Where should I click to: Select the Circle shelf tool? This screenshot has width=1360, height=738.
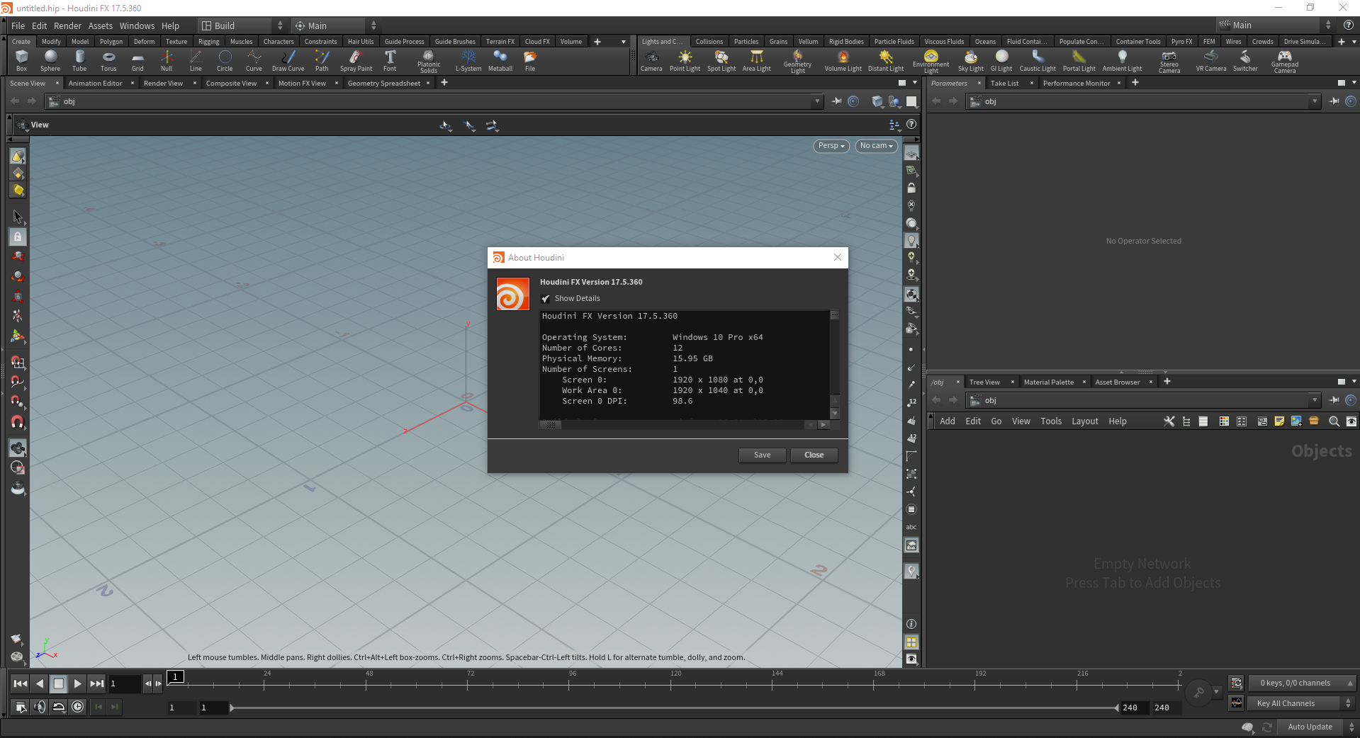(x=225, y=61)
